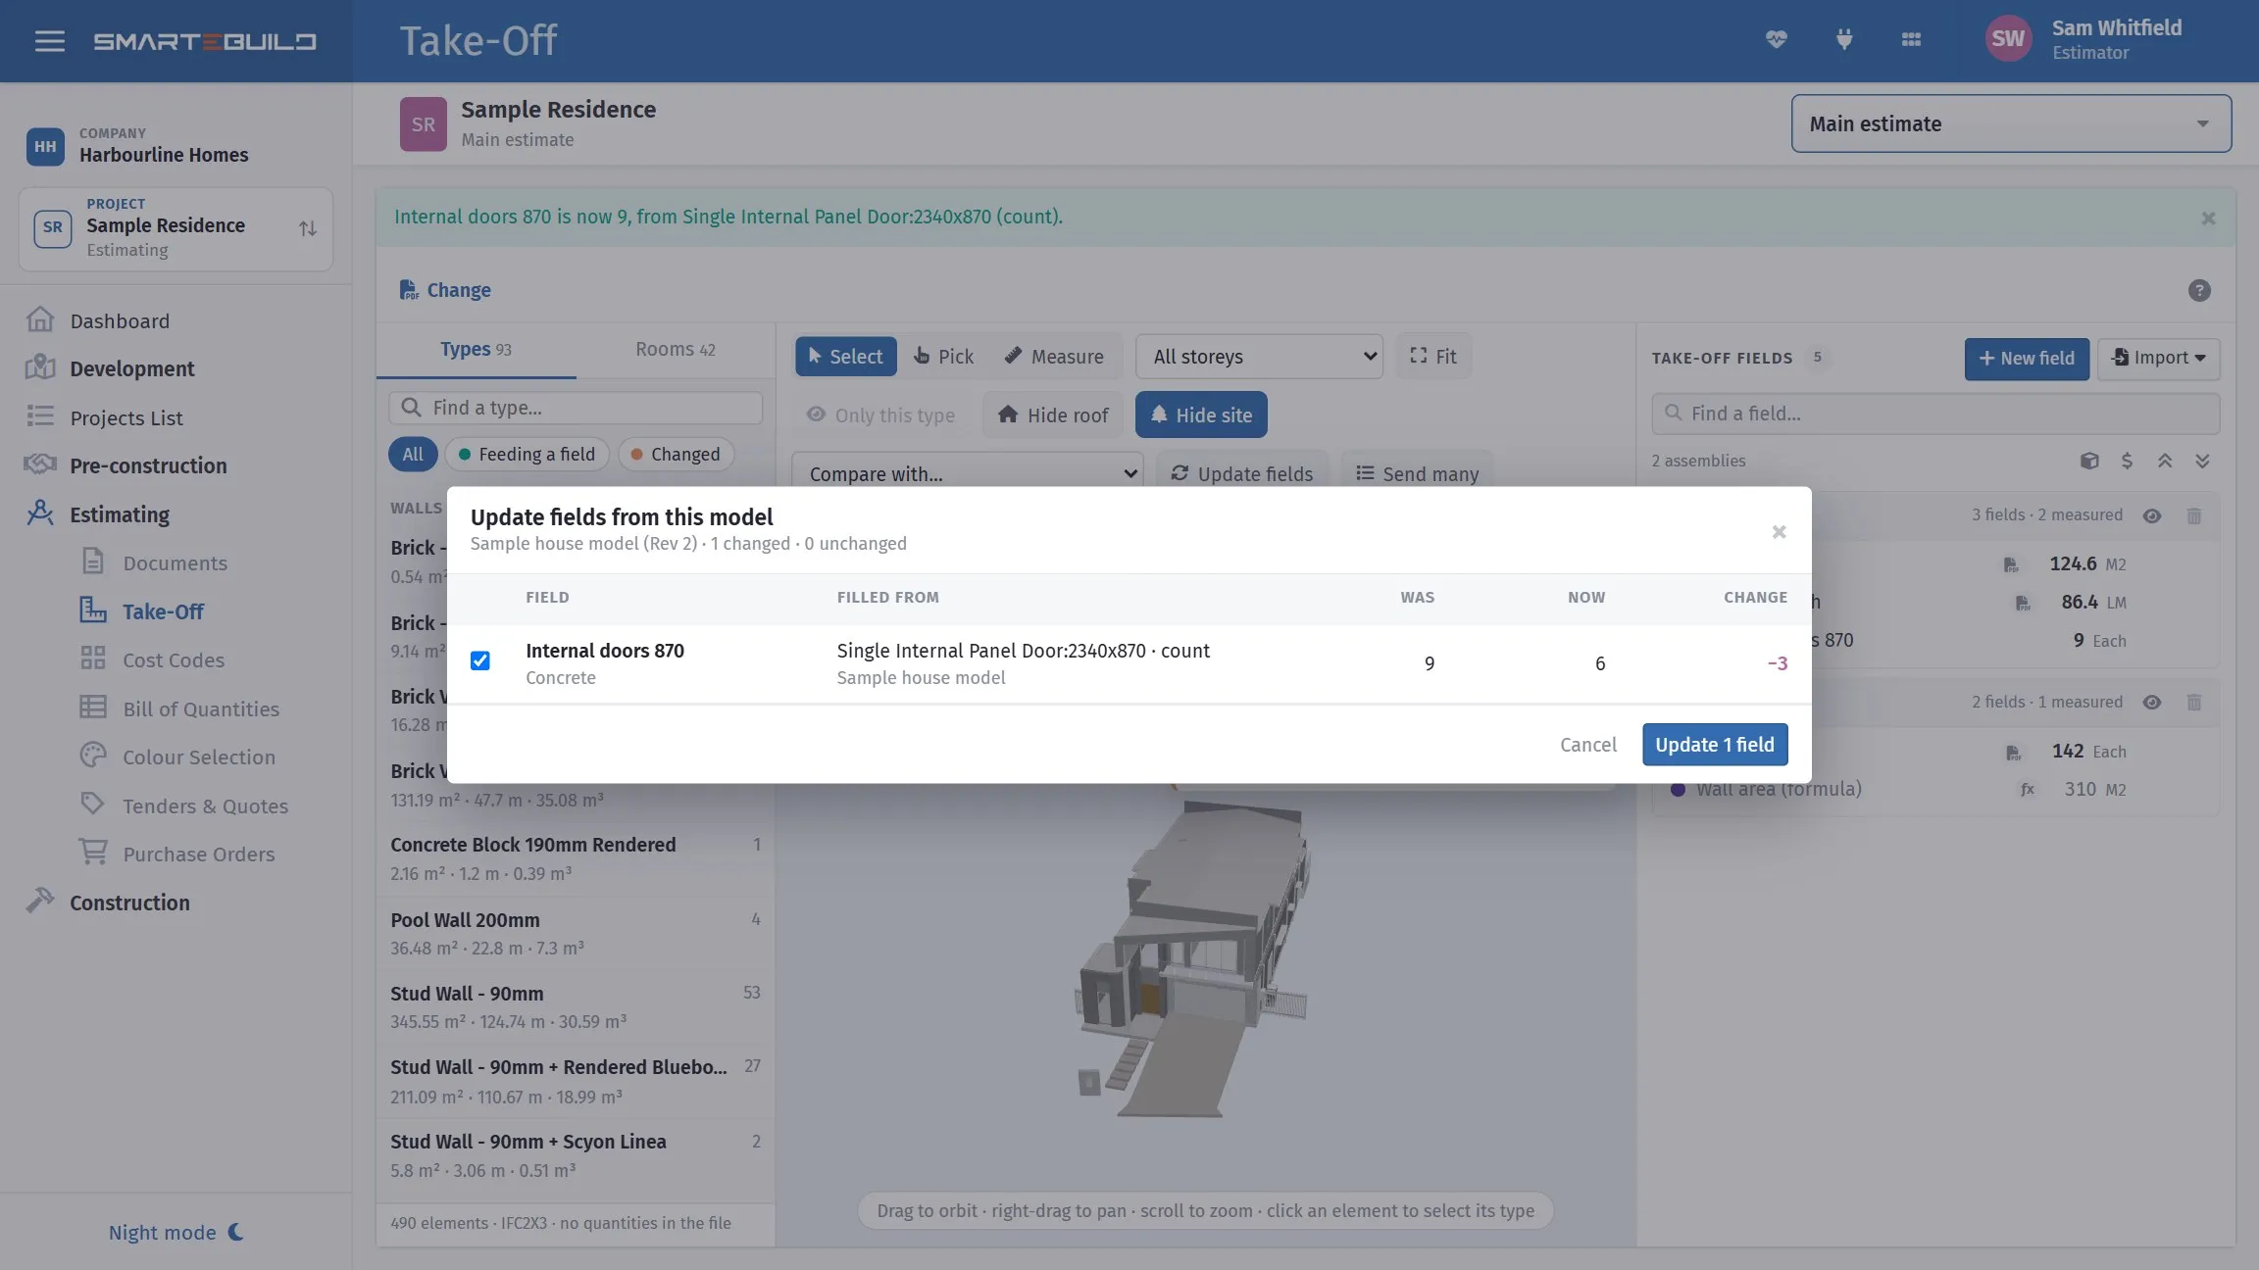This screenshot has height=1270, width=2259.
Task: Choose the Measure tool
Action: [x=1054, y=357]
